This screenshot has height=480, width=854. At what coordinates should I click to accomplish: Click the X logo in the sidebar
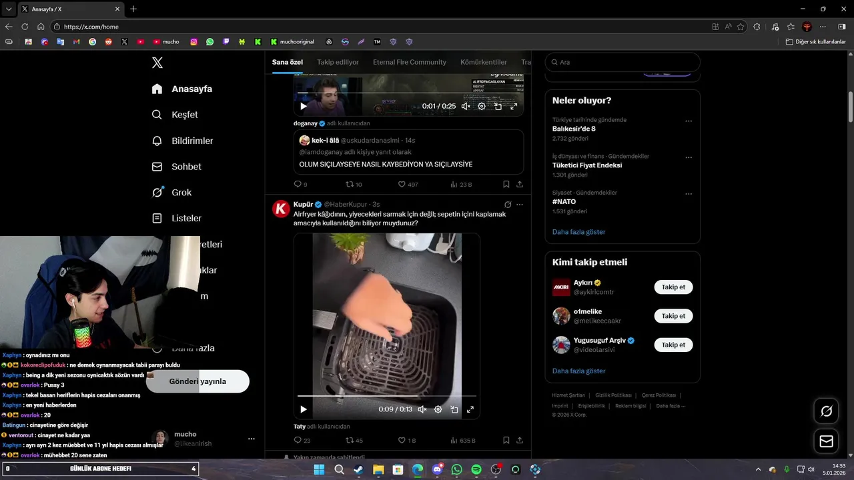[x=157, y=63]
